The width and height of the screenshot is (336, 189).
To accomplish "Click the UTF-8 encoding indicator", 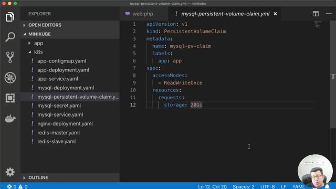I will pos(267,186).
